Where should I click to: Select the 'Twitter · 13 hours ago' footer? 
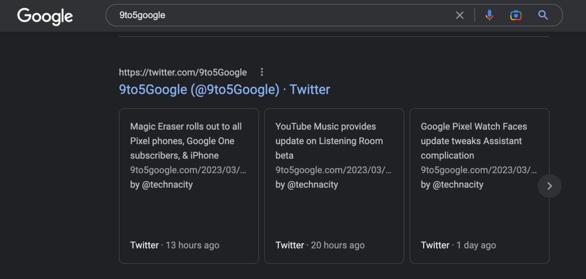tap(175, 245)
